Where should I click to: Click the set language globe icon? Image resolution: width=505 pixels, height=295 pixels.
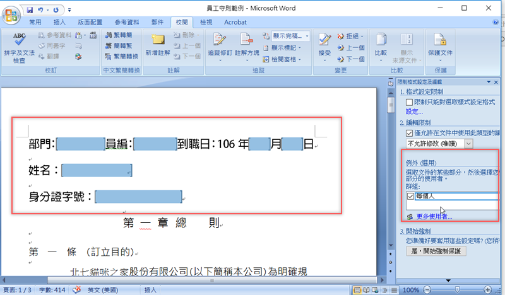78,57
